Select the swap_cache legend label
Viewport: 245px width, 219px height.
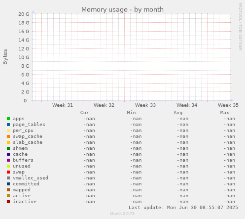click(28, 136)
